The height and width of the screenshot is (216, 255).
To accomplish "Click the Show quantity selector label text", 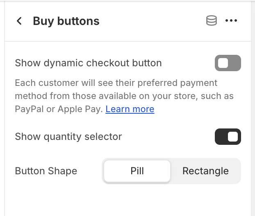I will 68,137.
